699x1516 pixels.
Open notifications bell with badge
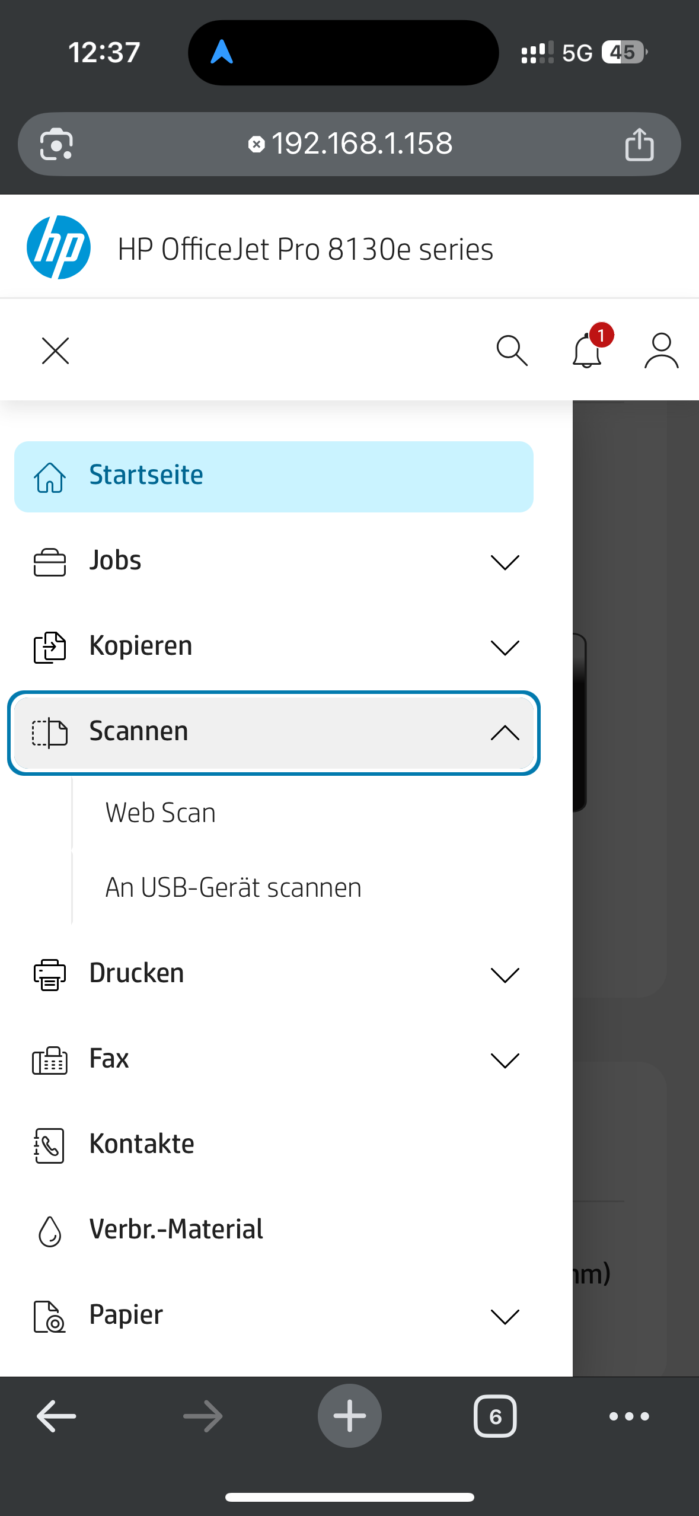tap(588, 350)
